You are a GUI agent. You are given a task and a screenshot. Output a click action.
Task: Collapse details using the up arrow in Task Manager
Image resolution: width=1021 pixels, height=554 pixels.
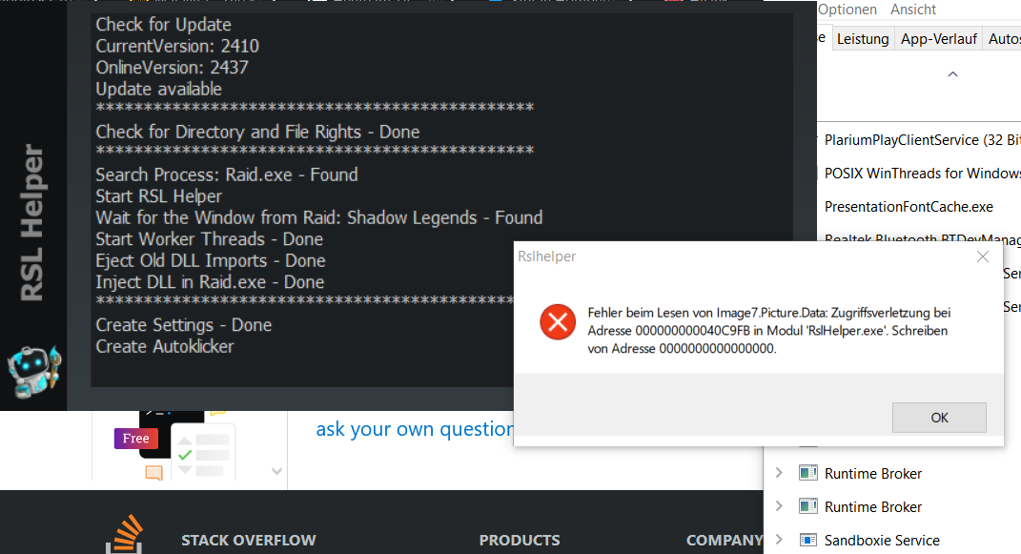tap(952, 73)
